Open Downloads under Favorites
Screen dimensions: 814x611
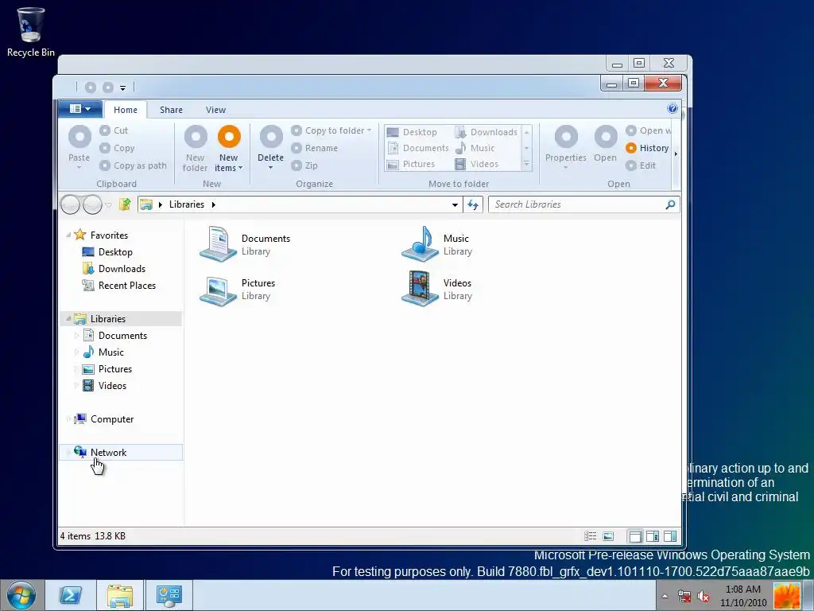[x=122, y=269]
